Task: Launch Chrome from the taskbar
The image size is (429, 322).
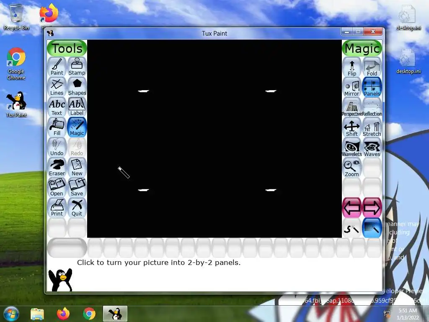Action: click(89, 314)
